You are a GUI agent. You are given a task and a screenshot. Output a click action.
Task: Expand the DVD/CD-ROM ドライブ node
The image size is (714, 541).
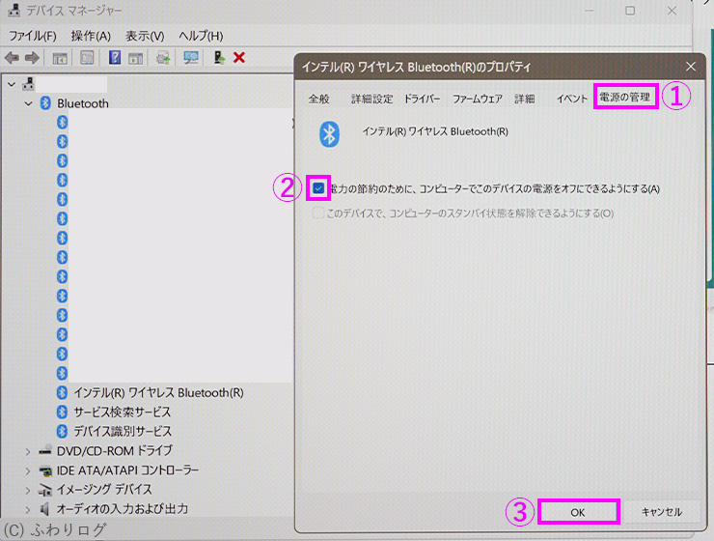coord(27,451)
